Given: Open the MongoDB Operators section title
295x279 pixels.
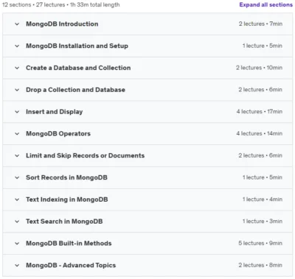Looking at the screenshot, I should pyautogui.click(x=58, y=133).
